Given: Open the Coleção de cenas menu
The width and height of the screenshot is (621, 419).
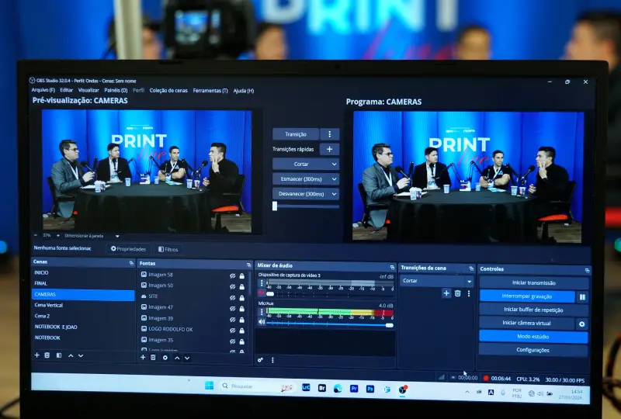Looking at the screenshot, I should click(168, 91).
